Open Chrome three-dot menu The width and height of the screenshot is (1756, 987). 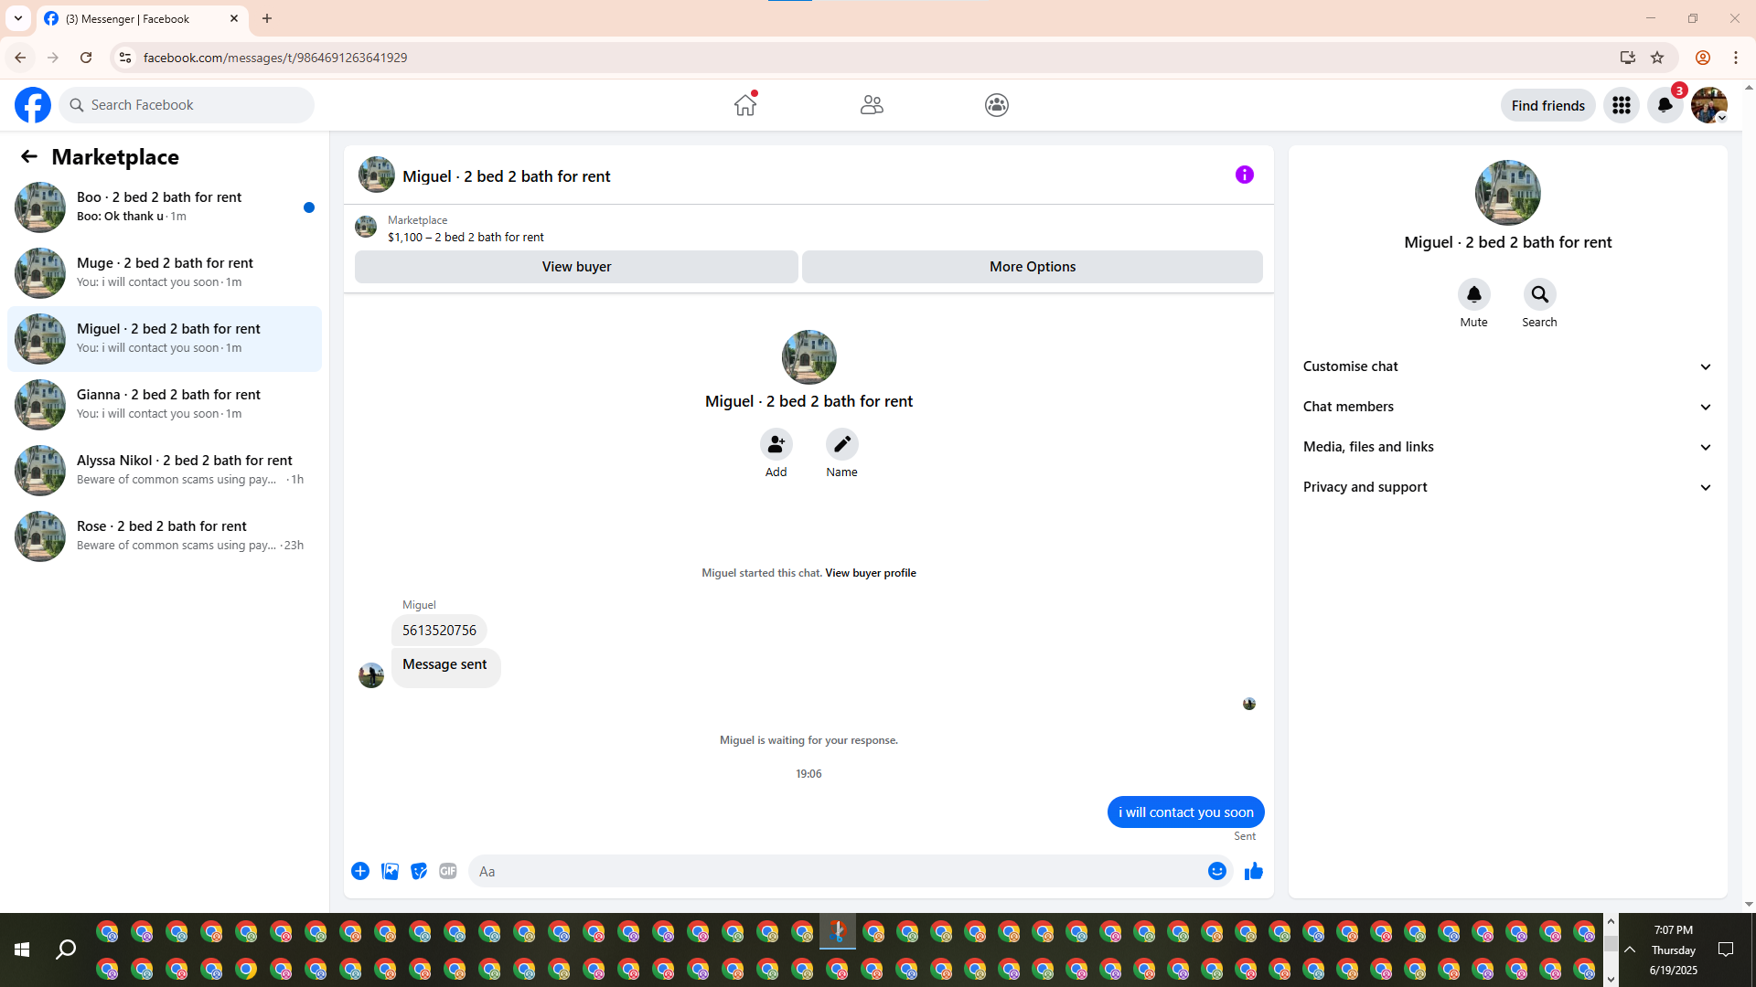1736,58
